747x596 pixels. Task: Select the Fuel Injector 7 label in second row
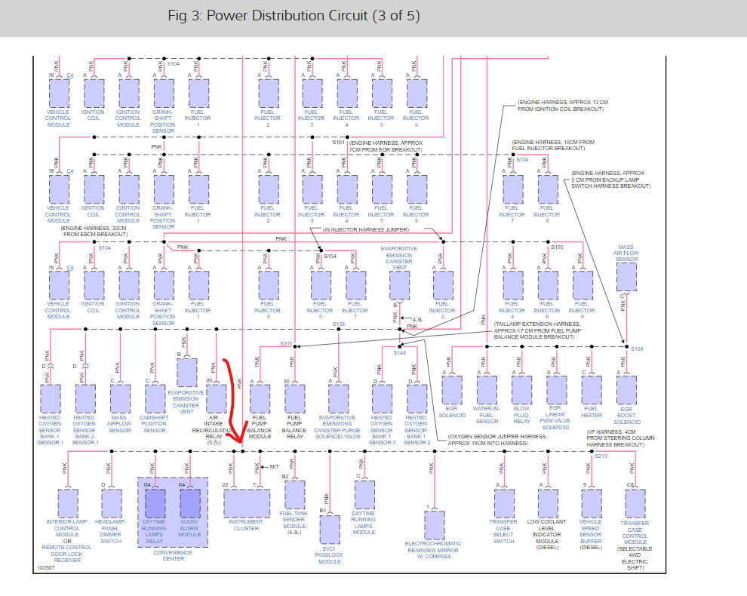click(512, 214)
